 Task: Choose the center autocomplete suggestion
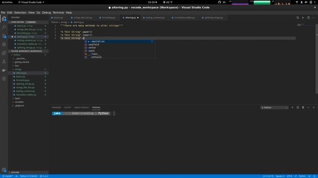tap(120, 47)
